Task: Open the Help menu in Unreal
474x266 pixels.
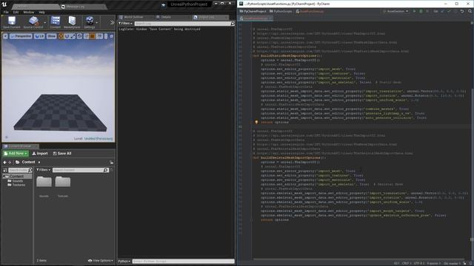Action: point(41,12)
